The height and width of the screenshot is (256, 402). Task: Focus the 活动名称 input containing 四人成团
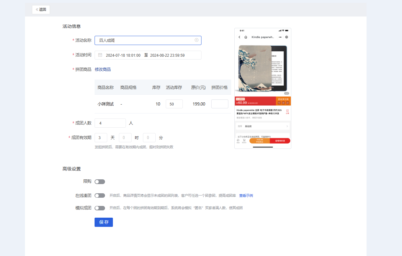[148, 40]
